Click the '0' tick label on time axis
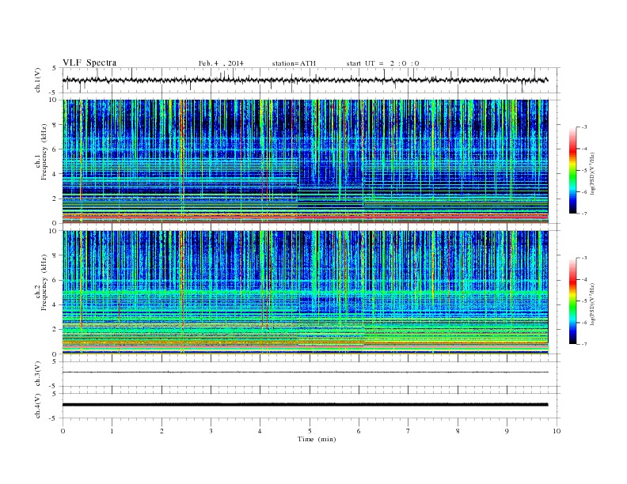627x484 pixels. [x=63, y=431]
